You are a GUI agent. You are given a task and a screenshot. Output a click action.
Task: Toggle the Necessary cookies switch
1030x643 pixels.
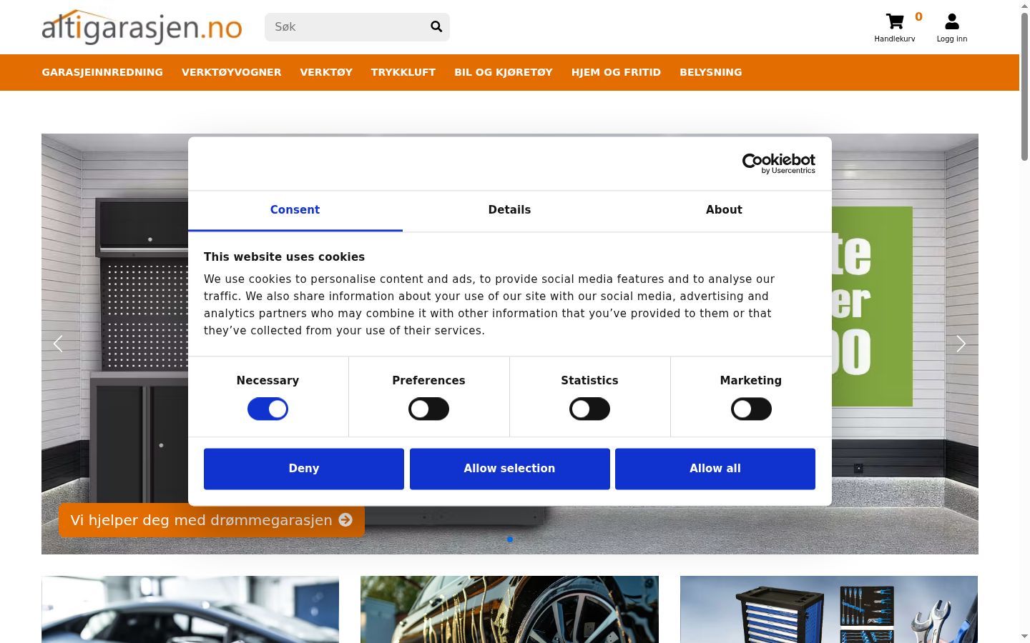(x=268, y=409)
